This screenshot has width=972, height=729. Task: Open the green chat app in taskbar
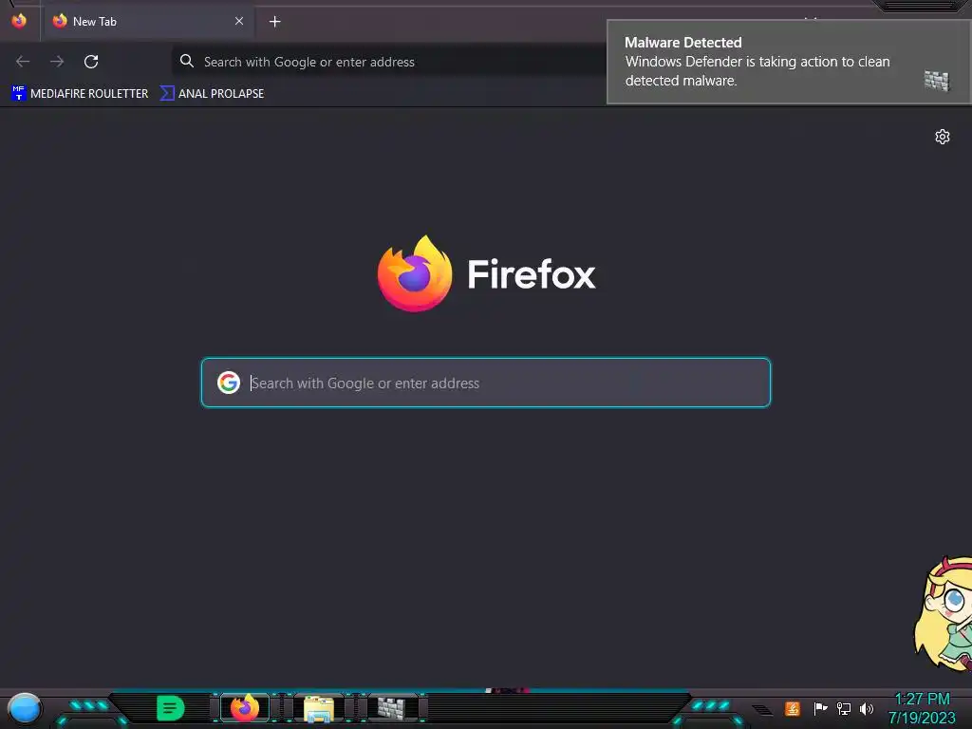(171, 708)
